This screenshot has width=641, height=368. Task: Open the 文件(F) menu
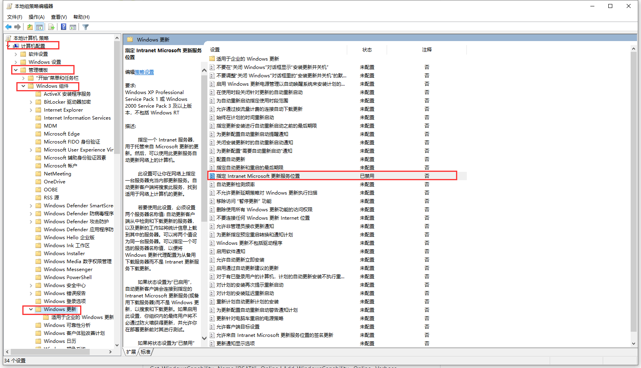(x=15, y=17)
